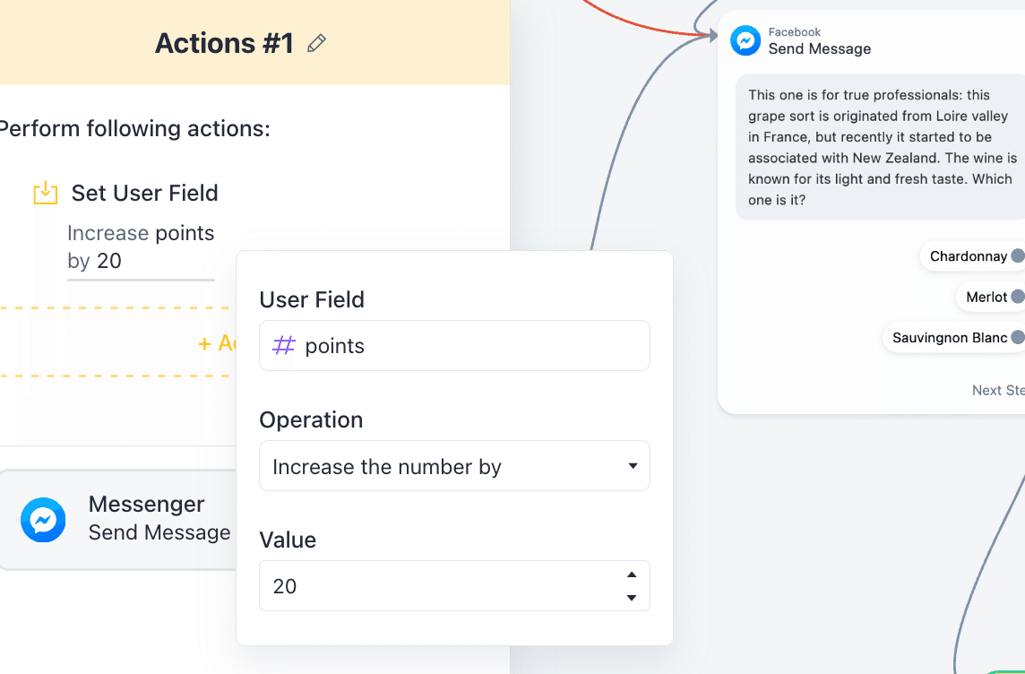Viewport: 1025px width, 674px height.
Task: Click the Increase points by 20 action
Action: (141, 247)
